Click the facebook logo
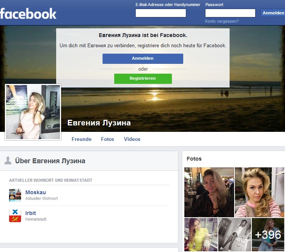 click(x=28, y=14)
